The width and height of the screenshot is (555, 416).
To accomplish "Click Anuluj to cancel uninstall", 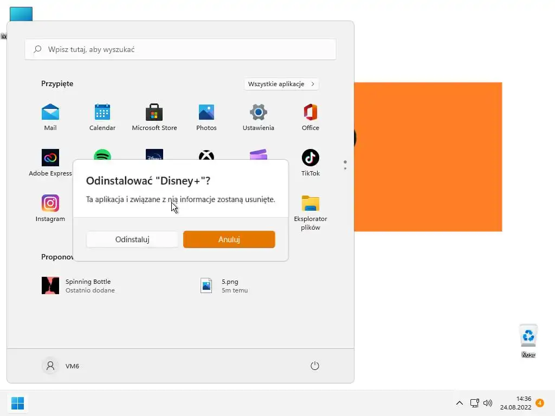I will click(x=229, y=239).
